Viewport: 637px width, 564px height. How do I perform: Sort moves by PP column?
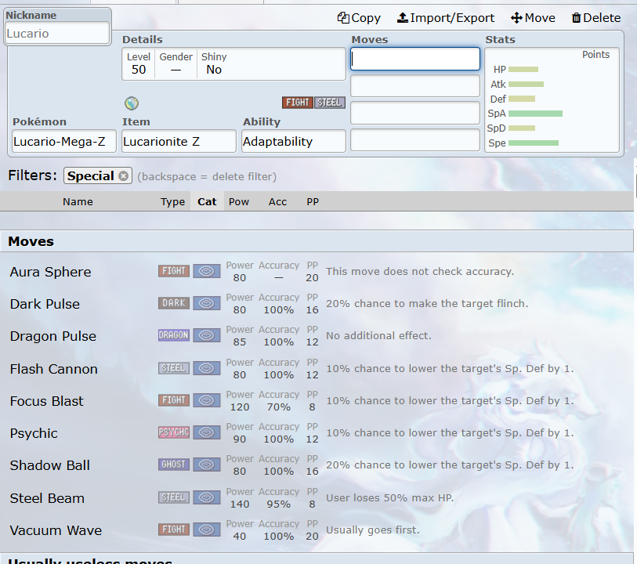tap(313, 202)
